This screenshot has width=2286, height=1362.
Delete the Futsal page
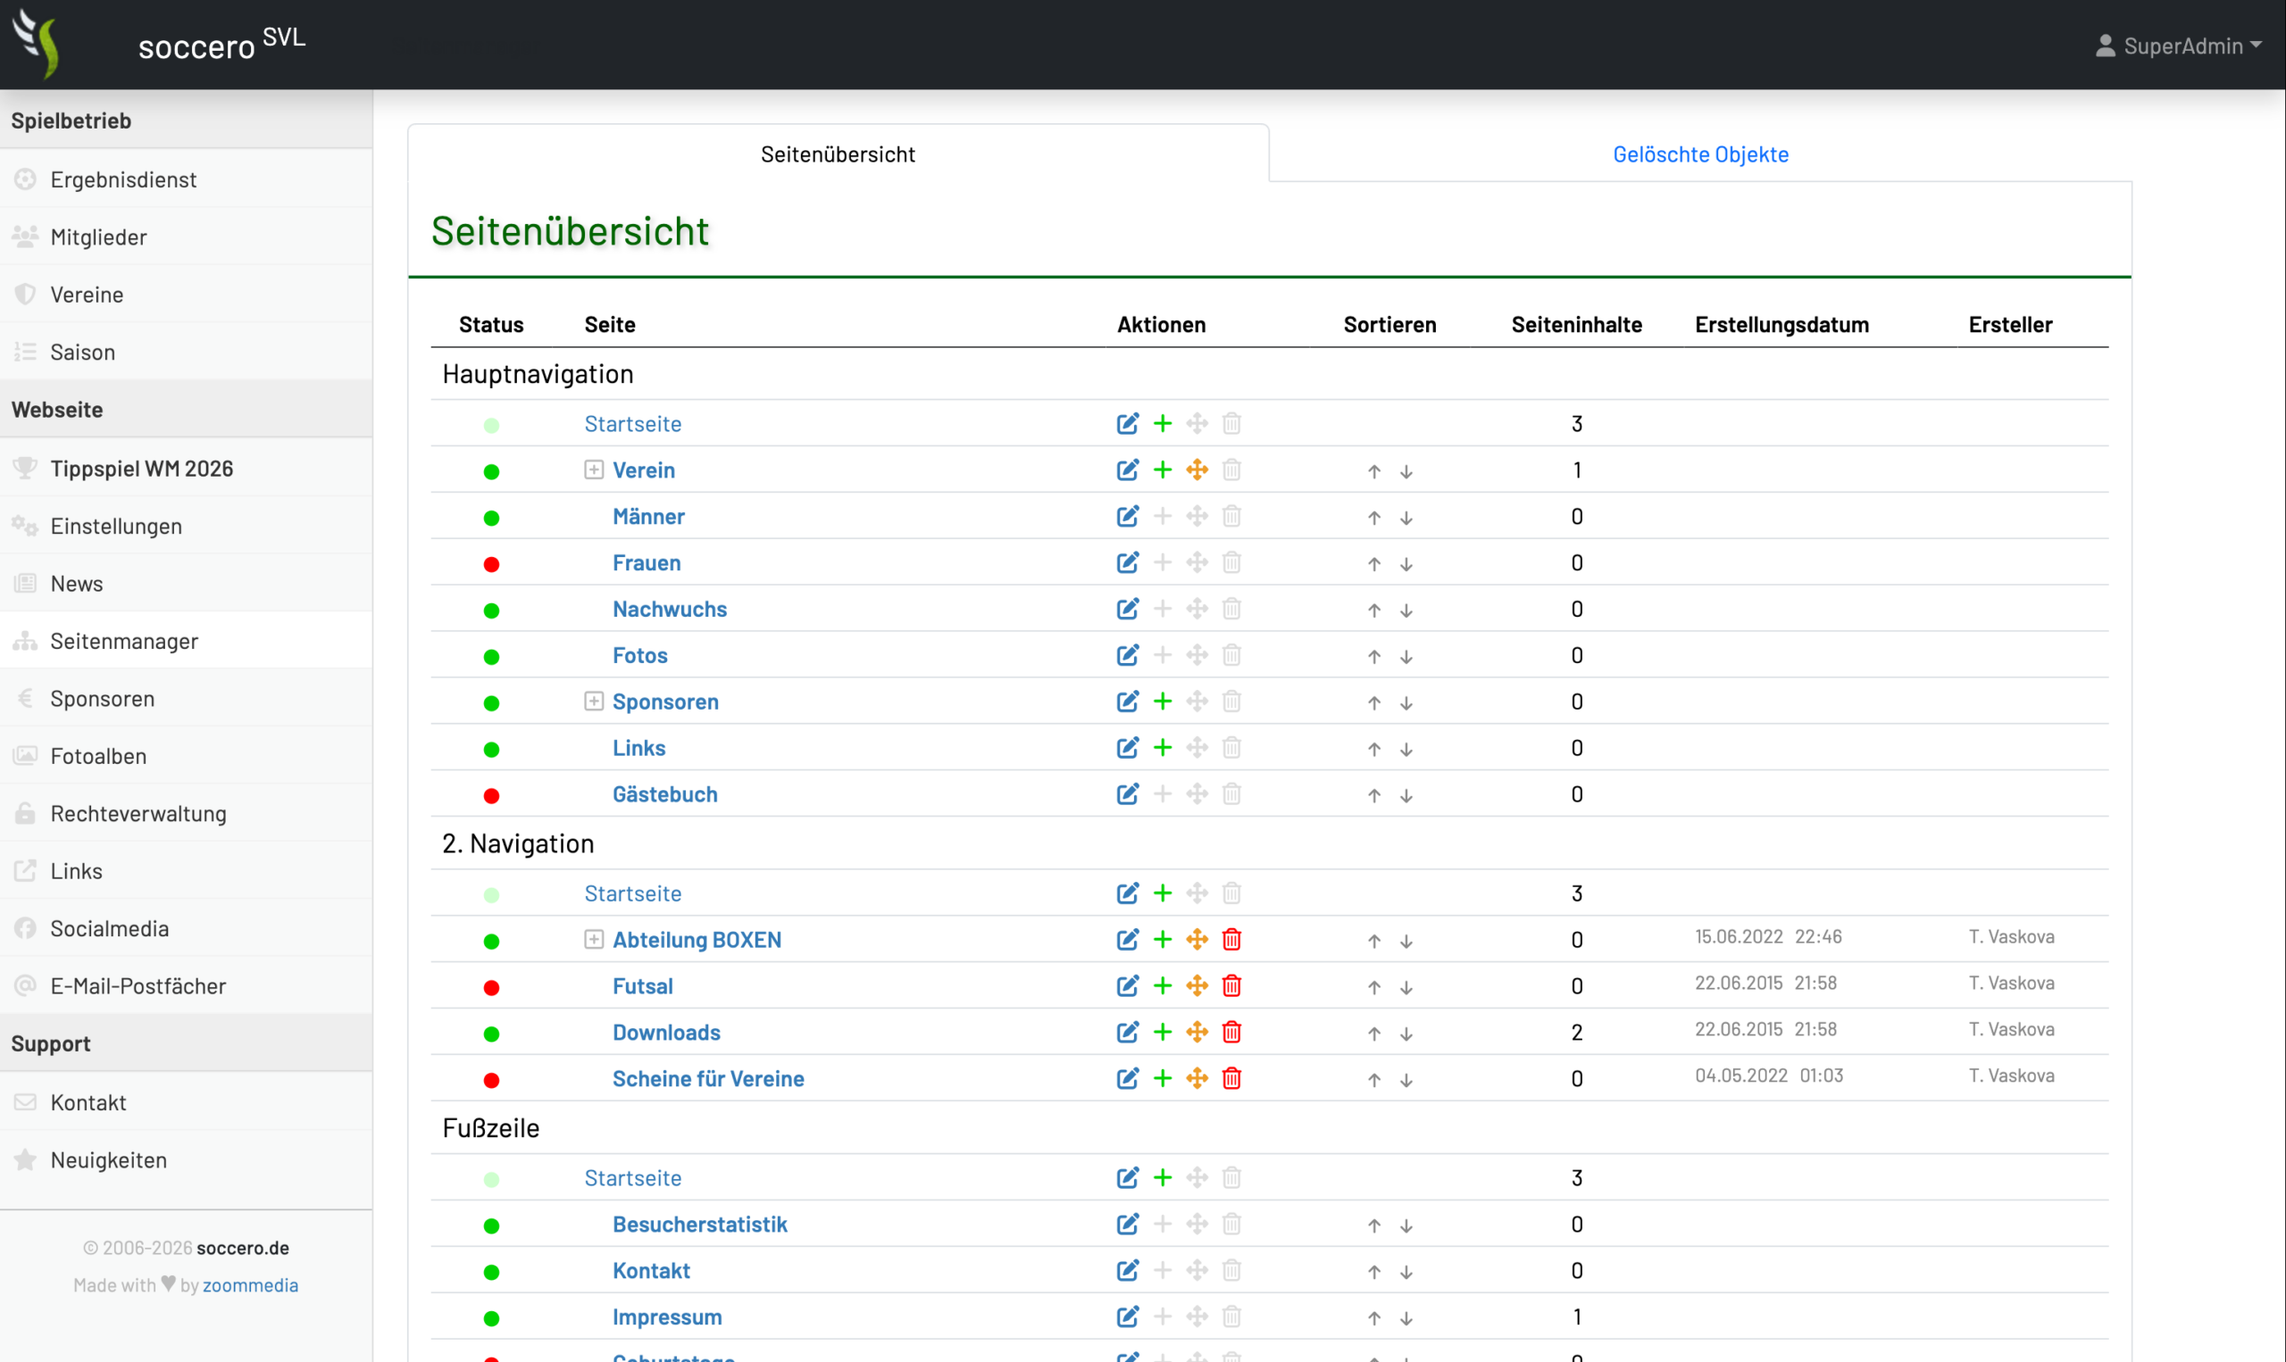[x=1232, y=985]
